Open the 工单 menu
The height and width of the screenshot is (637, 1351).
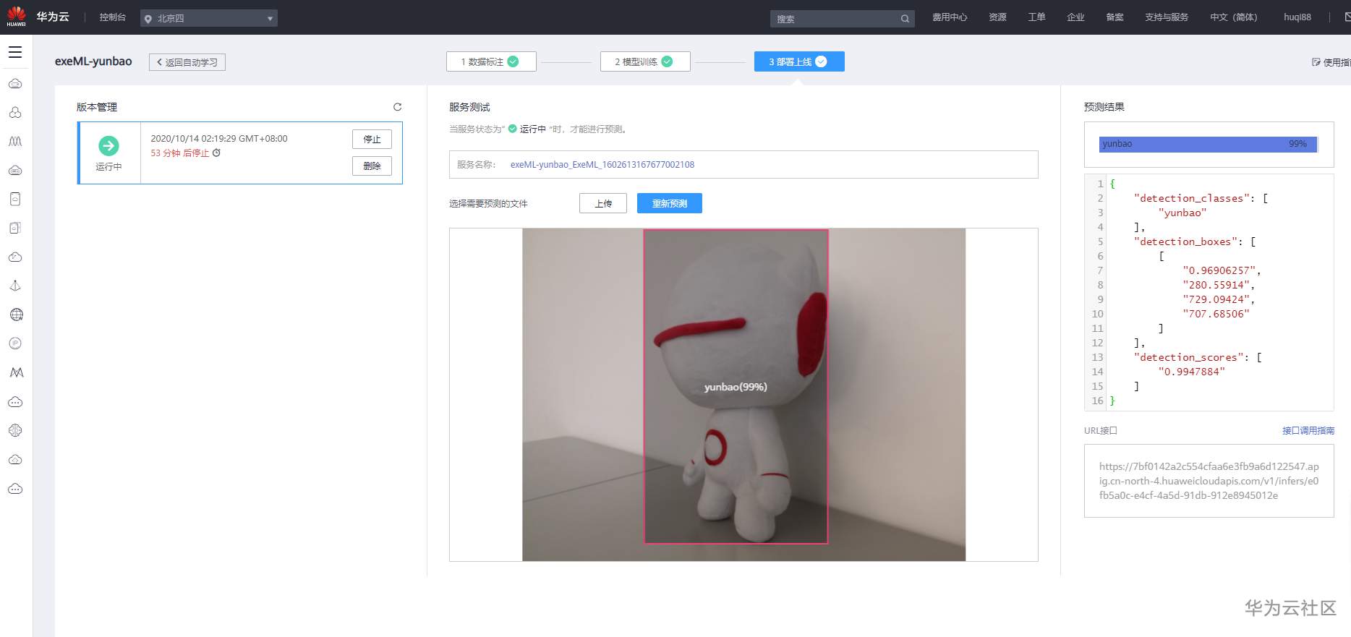(x=1037, y=17)
